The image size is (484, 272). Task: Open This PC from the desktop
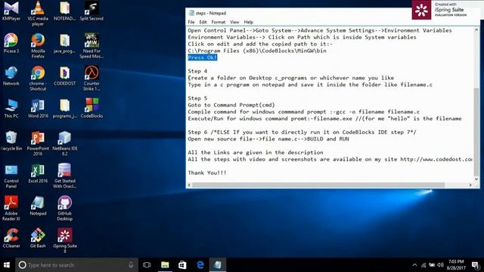click(11, 108)
